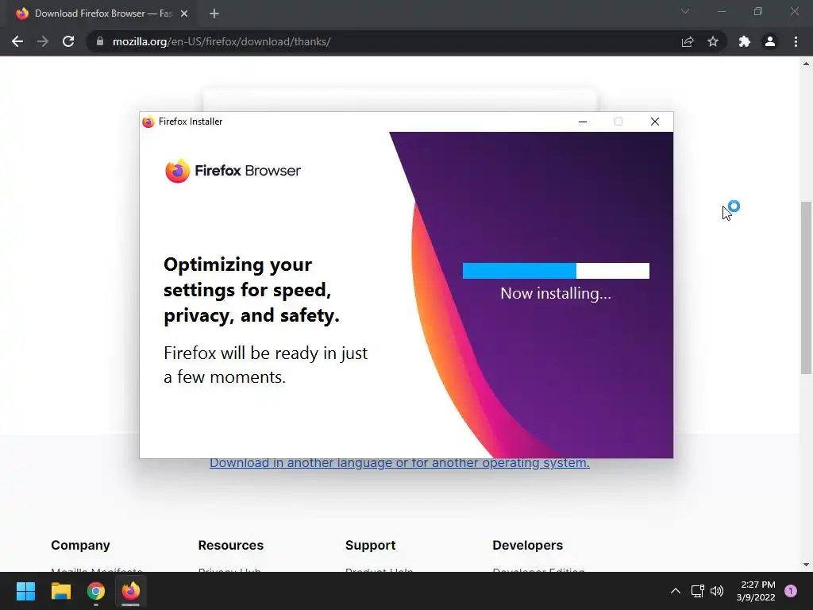Image resolution: width=813 pixels, height=610 pixels.
Task: Show hidden system tray icons
Action: click(676, 591)
